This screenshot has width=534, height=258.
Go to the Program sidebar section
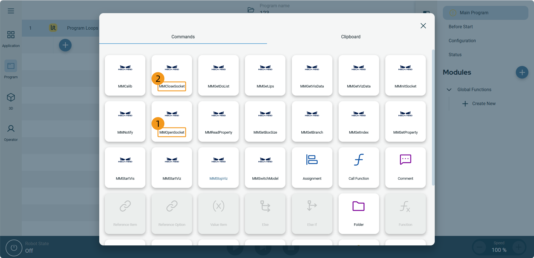pos(11,70)
